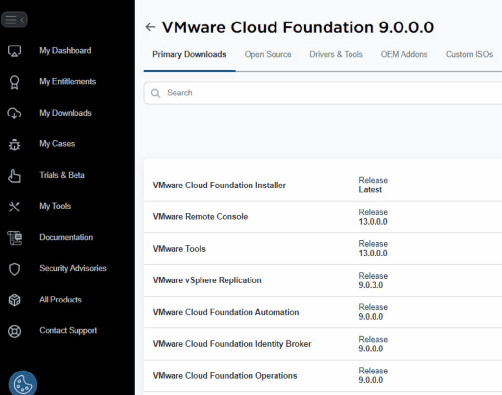Viewport: 502px width, 395px height.
Task: Open the OEM Addons tab
Action: (x=404, y=55)
